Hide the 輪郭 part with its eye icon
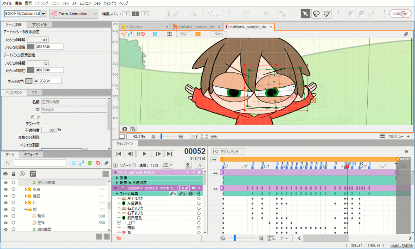Viewport: 415px width, 249px height. pos(5,216)
